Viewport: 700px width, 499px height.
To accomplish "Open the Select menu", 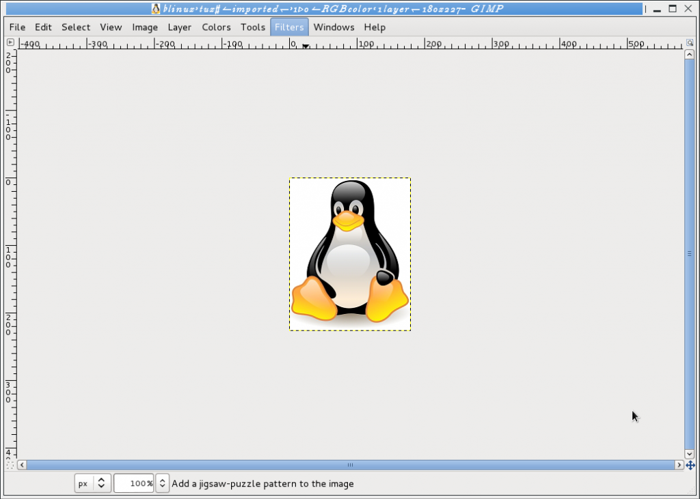I will pos(76,27).
